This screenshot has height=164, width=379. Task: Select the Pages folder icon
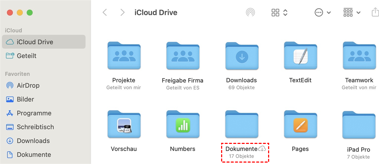click(x=301, y=124)
